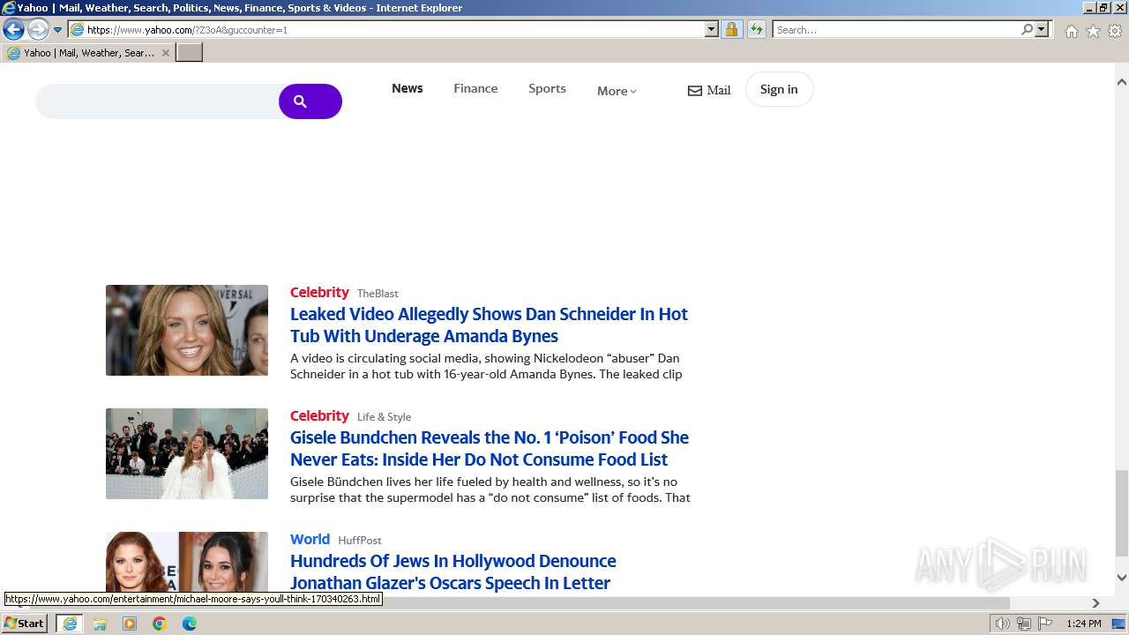Expand the address bar autocomplete dropdown
This screenshot has width=1129, height=635.
(x=712, y=30)
